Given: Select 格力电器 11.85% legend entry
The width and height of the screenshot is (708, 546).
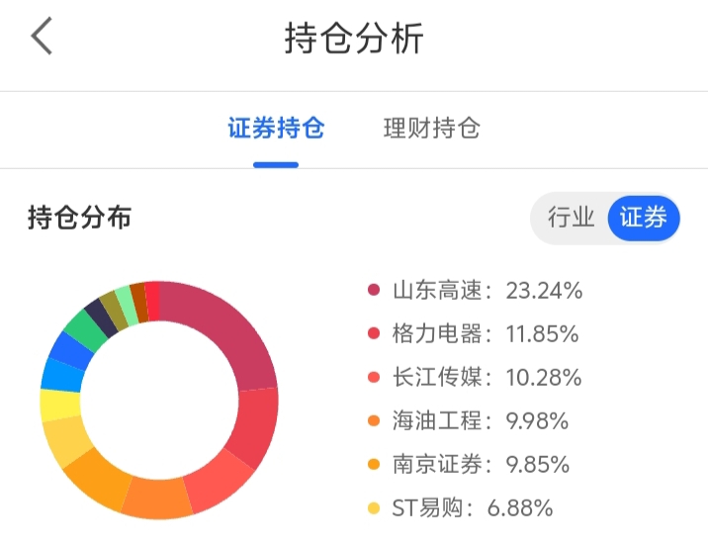Looking at the screenshot, I should (485, 334).
